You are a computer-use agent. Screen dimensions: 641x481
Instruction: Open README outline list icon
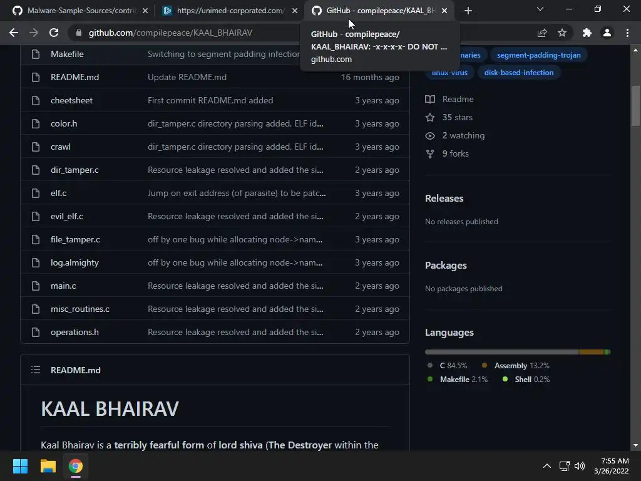pyautogui.click(x=36, y=370)
